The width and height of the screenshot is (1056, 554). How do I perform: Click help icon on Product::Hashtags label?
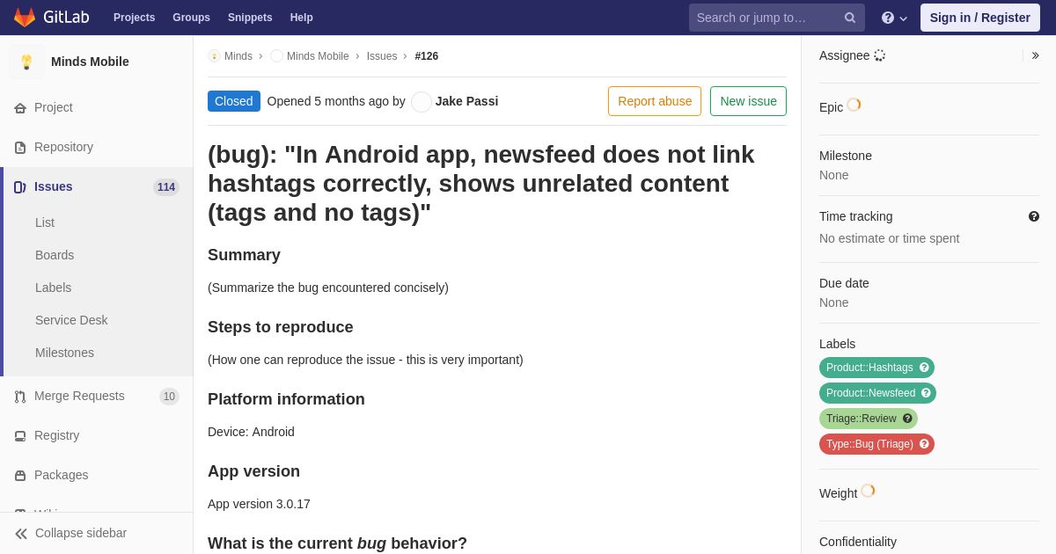(x=924, y=368)
